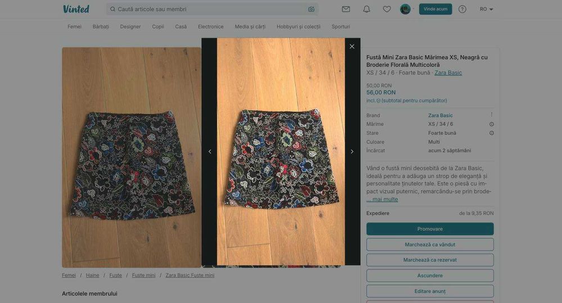
Task: Show next photo in lightbox
Action: 352,151
